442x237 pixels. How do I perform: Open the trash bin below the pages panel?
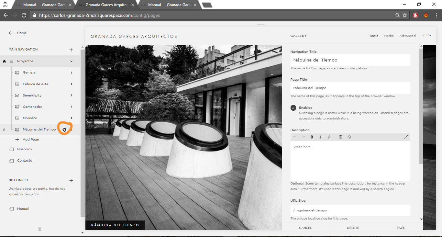[40, 229]
